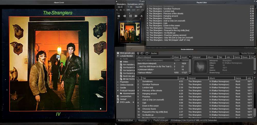Expand the Playlisten tree node
The width and height of the screenshot is (257, 125).
(x=118, y=82)
